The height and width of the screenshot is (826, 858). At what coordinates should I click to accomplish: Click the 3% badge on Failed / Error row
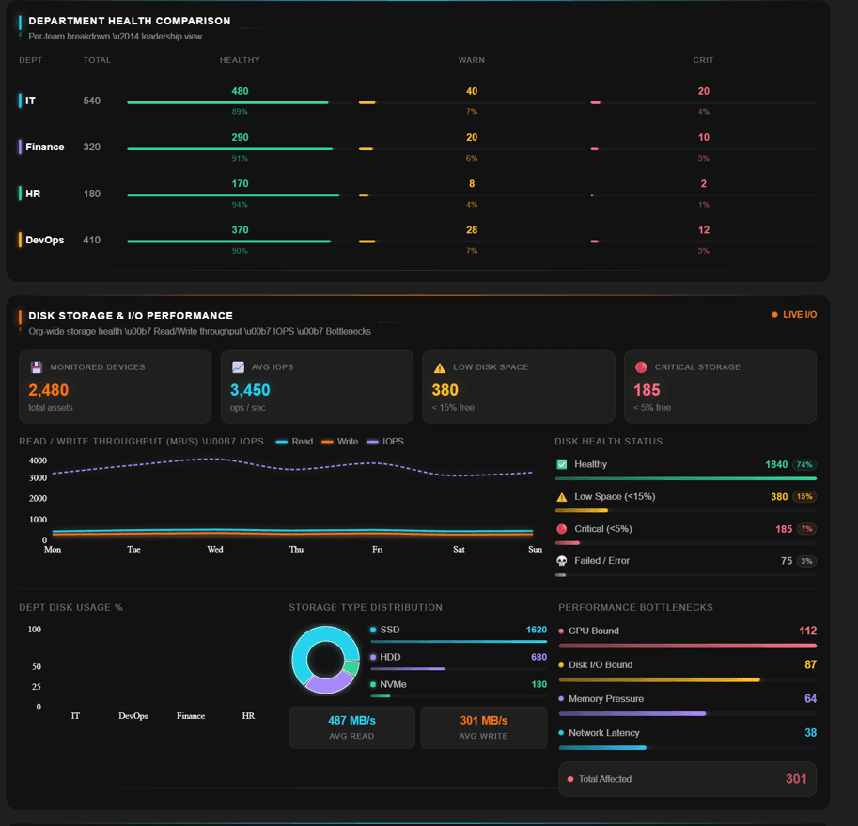806,561
